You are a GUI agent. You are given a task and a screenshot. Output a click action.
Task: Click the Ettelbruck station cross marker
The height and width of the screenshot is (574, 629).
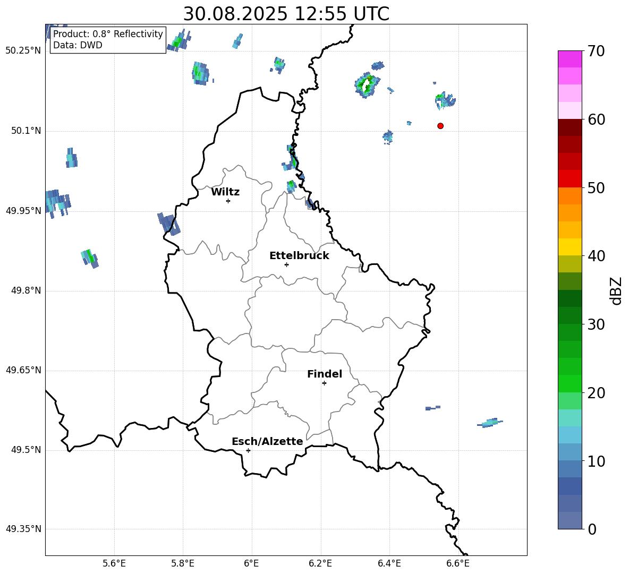[x=286, y=264]
